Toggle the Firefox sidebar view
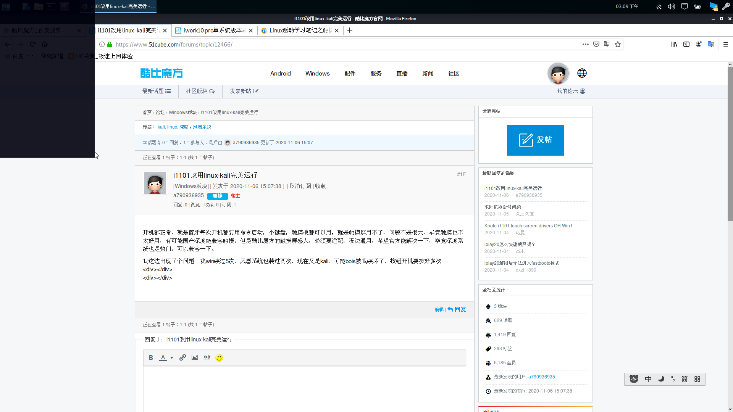 coord(686,44)
